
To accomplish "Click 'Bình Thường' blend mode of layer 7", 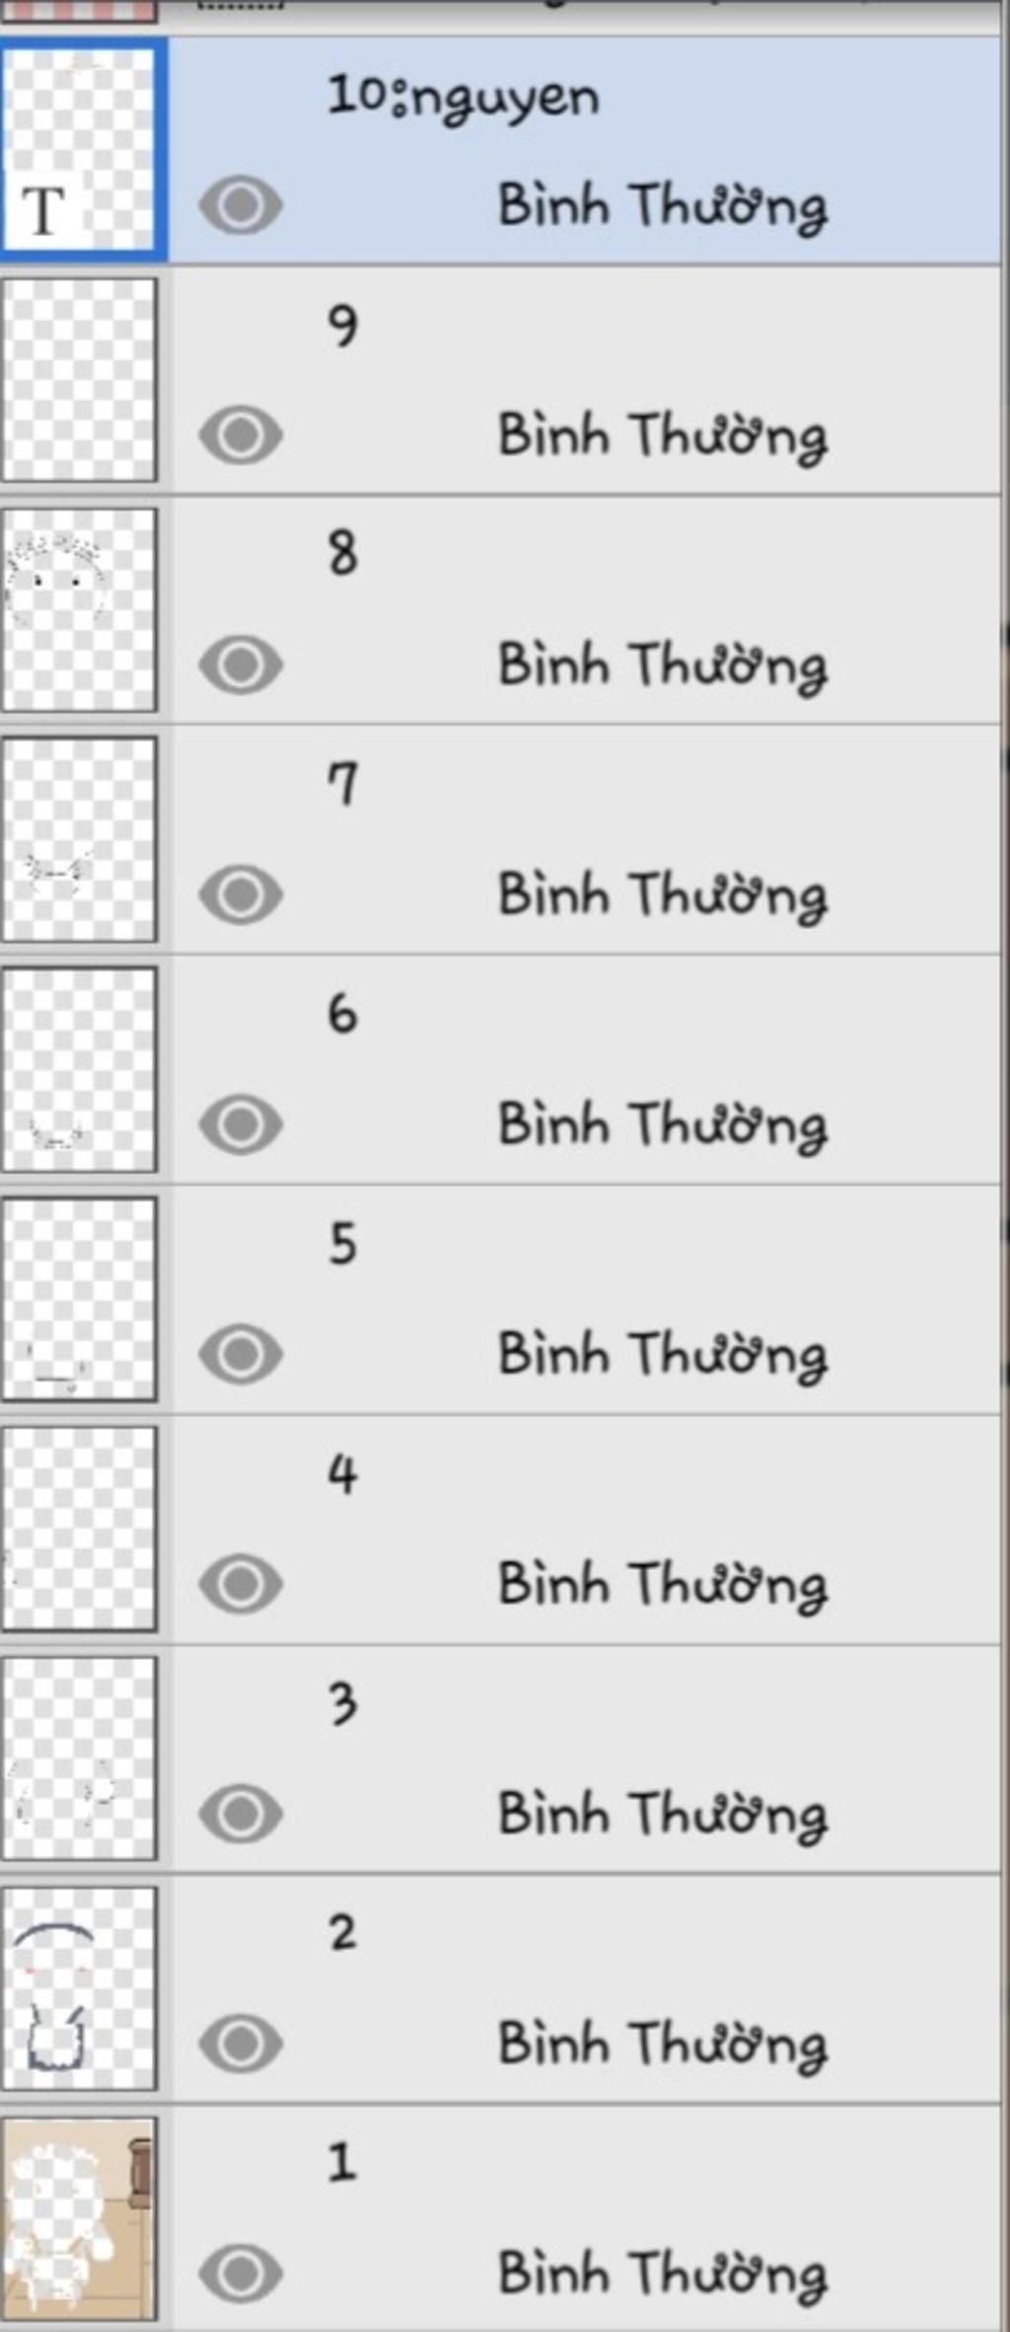I will 662,896.
